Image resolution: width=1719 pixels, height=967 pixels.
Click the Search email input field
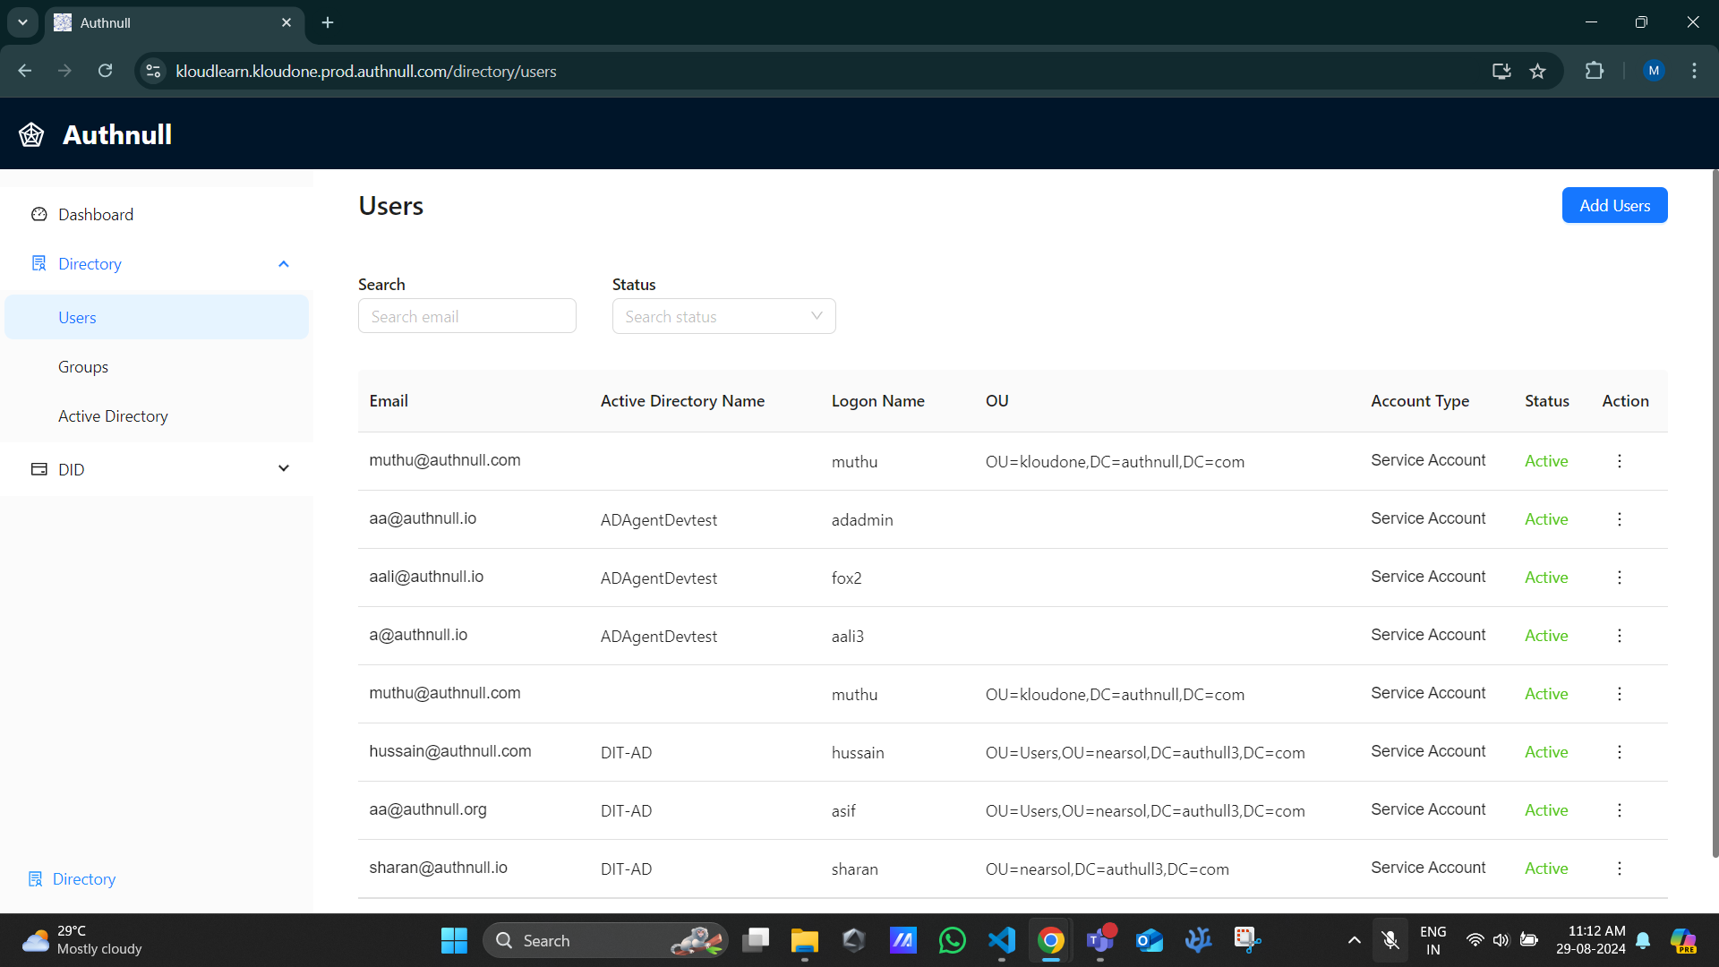pos(466,316)
